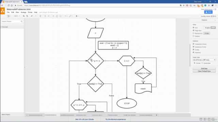
Task: Open the View menu
Action: [17, 12]
